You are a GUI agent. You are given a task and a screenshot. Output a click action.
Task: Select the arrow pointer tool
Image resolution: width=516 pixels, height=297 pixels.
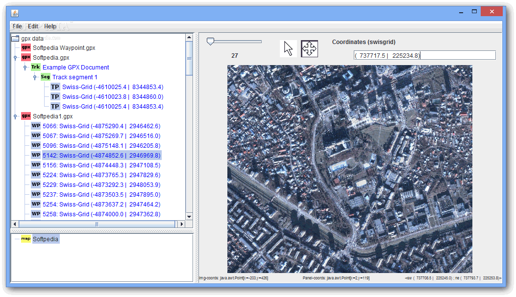288,48
